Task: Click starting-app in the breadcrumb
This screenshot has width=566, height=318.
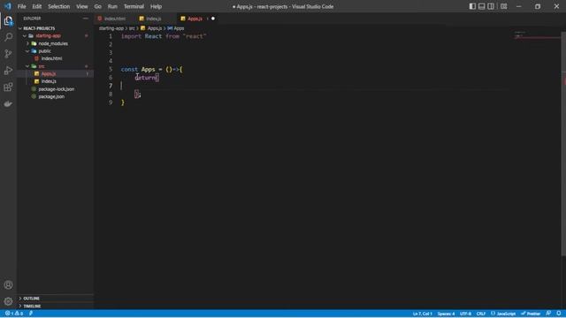Action: pos(111,28)
